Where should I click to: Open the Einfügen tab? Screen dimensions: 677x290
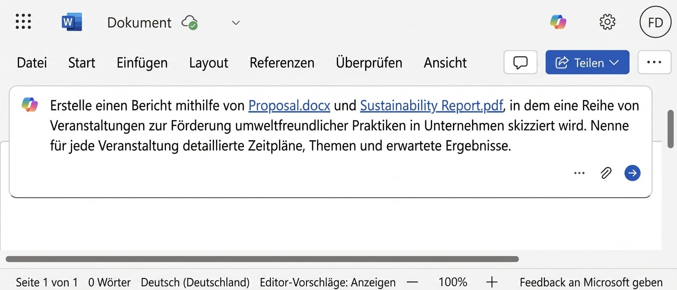[x=142, y=63]
